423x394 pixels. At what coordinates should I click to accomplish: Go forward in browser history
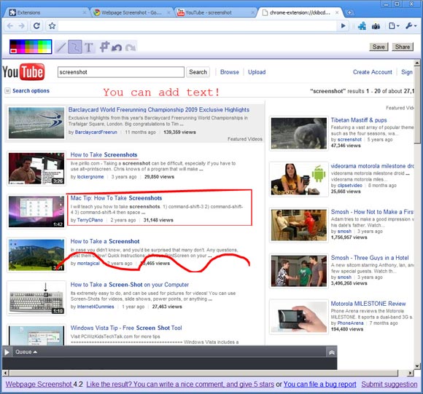(x=22, y=25)
